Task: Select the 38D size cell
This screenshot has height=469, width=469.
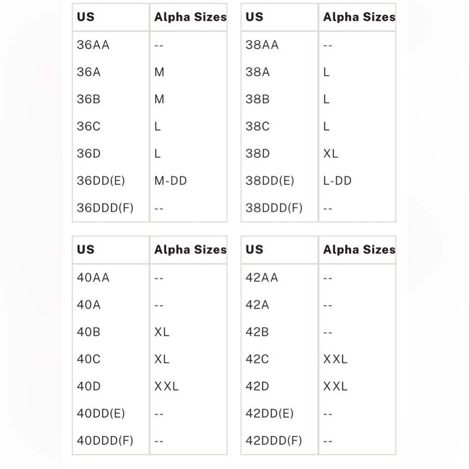Action: [257, 154]
